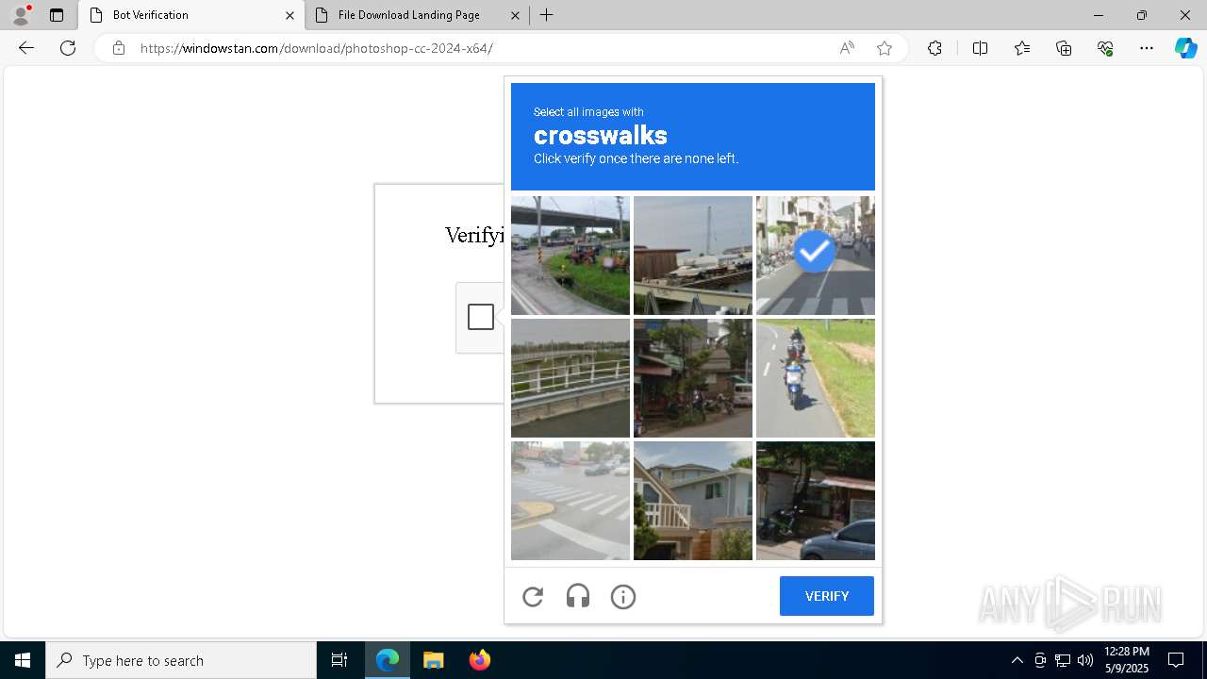Switch to File Download Landing Page tab

(x=417, y=15)
